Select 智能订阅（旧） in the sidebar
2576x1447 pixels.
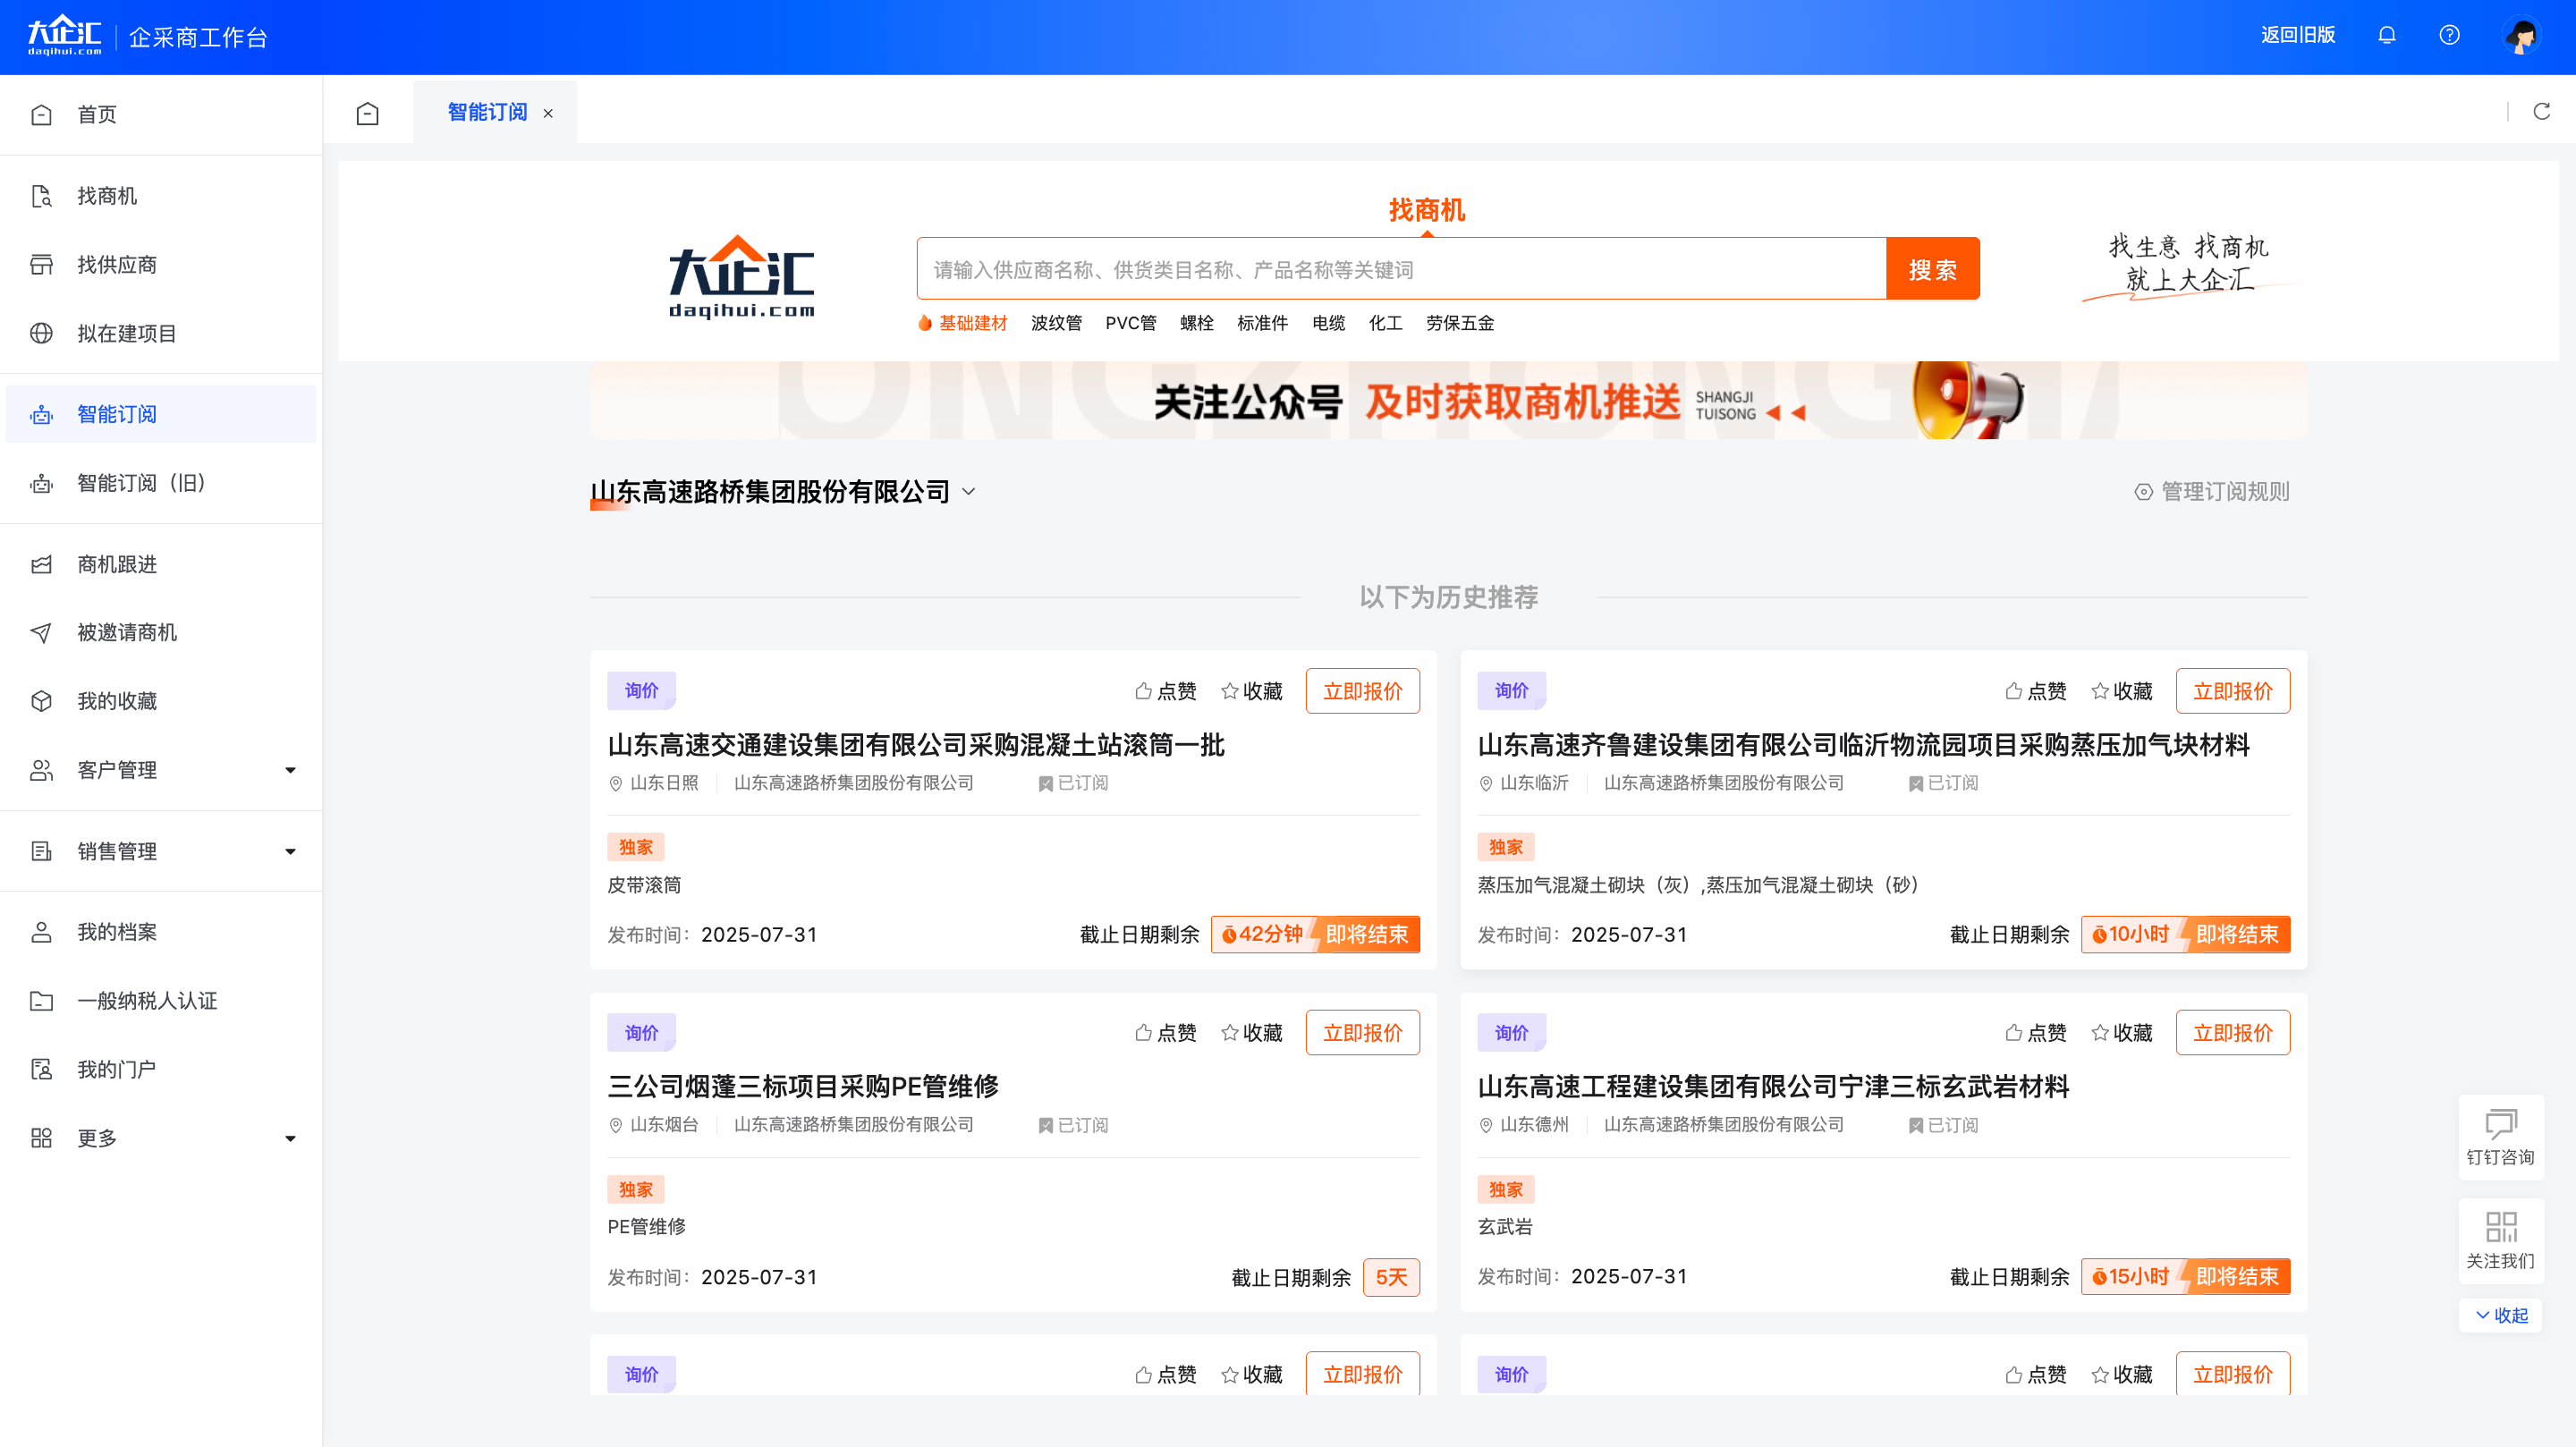click(161, 484)
